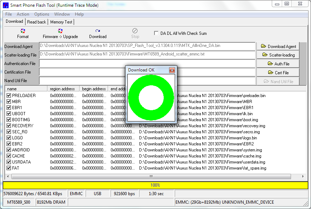Click the 921600 bps status cell

tap(124, 194)
